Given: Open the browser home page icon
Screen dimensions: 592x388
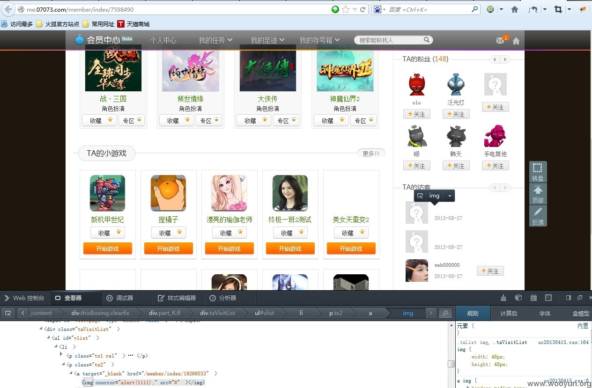Looking at the screenshot, I should [x=515, y=9].
